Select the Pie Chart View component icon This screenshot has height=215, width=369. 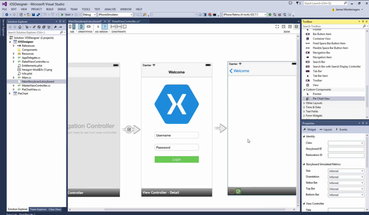[308, 99]
